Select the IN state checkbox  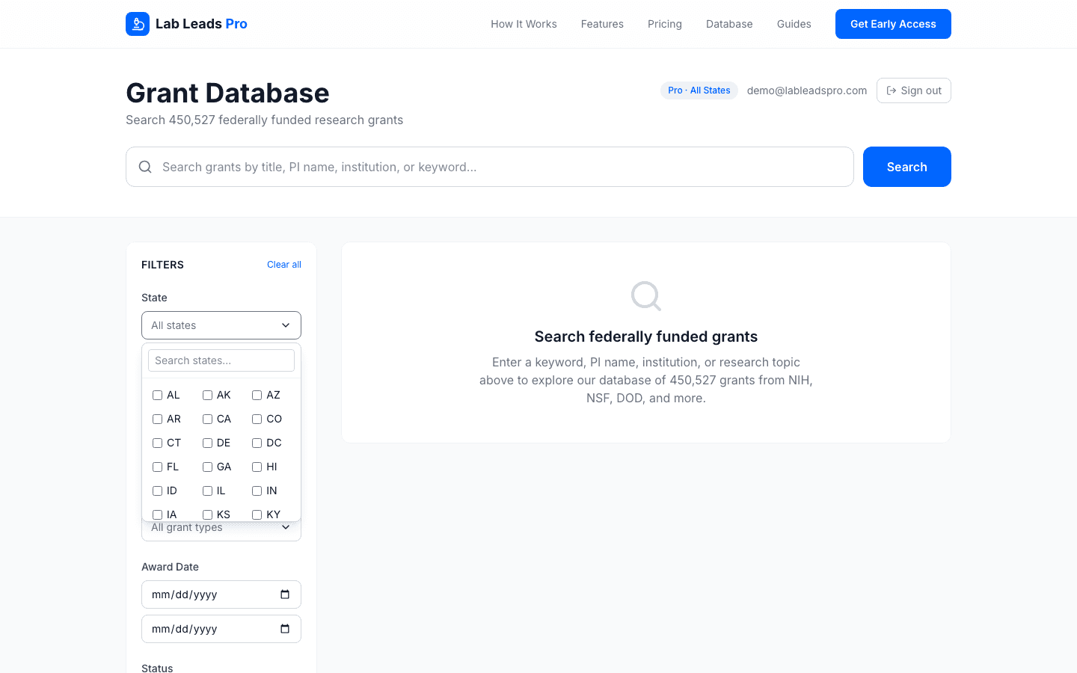tap(257, 491)
